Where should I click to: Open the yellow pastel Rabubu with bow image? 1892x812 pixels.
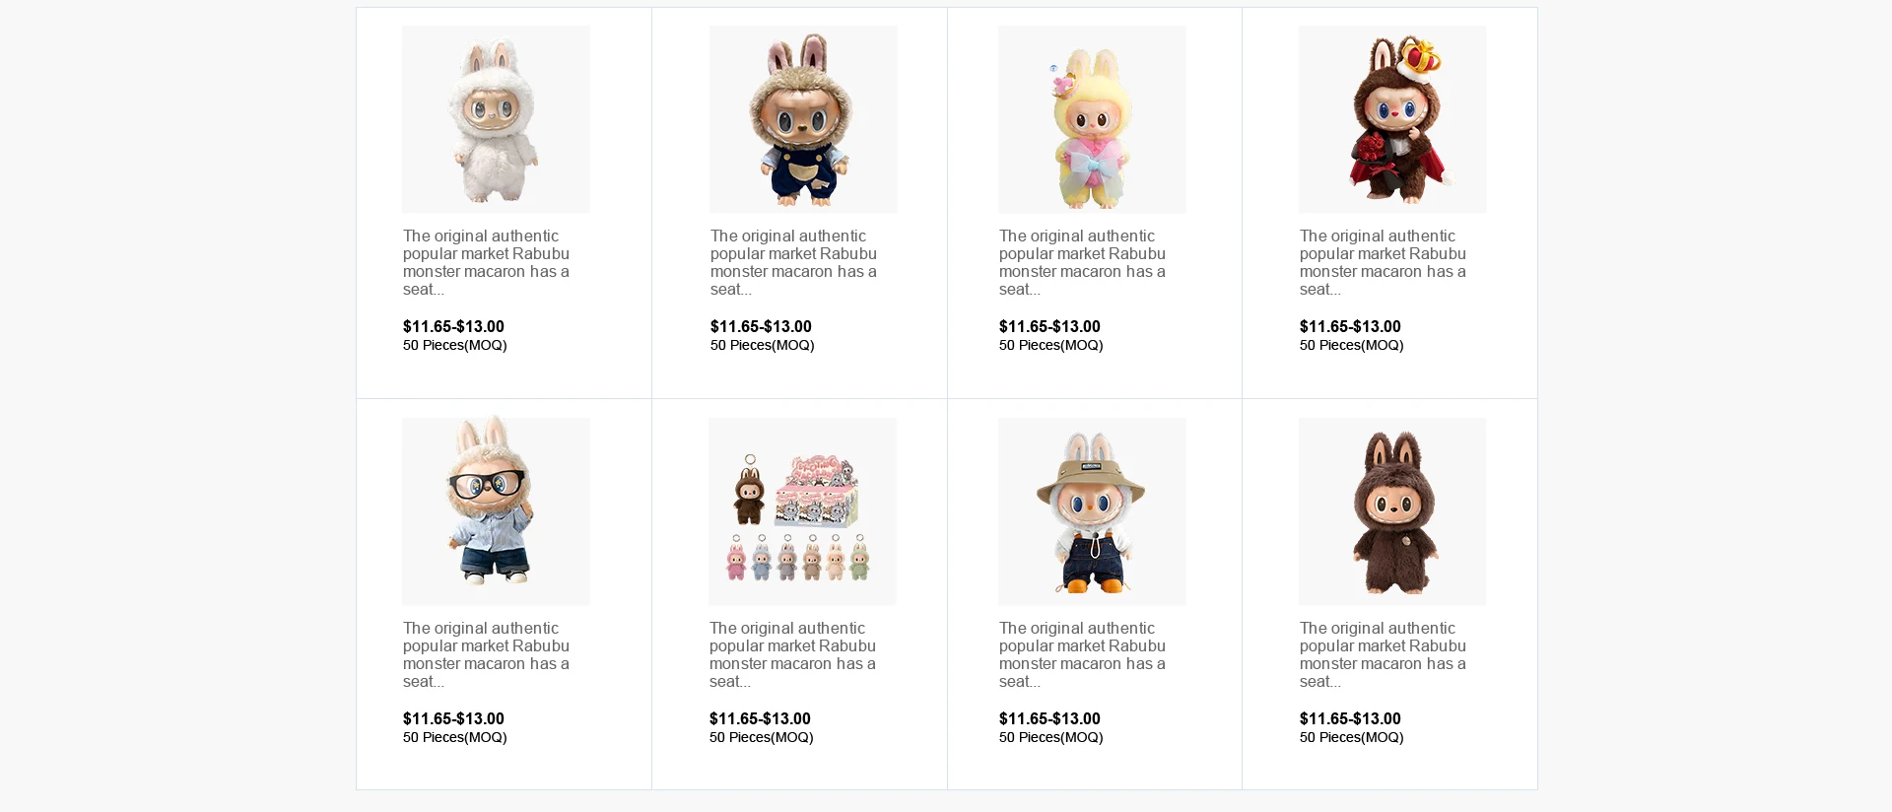tap(1092, 119)
